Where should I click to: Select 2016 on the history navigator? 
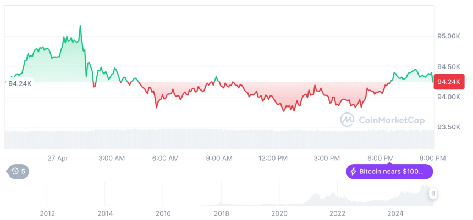click(x=163, y=213)
